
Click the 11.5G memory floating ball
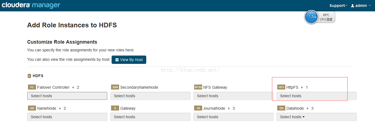click(x=311, y=17)
